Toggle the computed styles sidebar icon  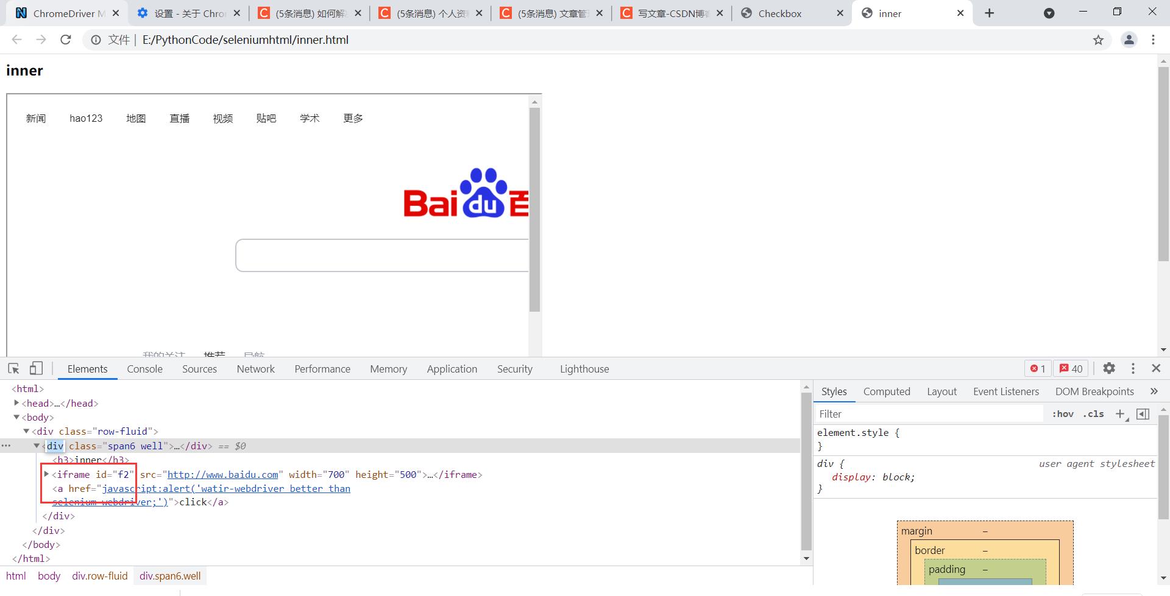1143,414
